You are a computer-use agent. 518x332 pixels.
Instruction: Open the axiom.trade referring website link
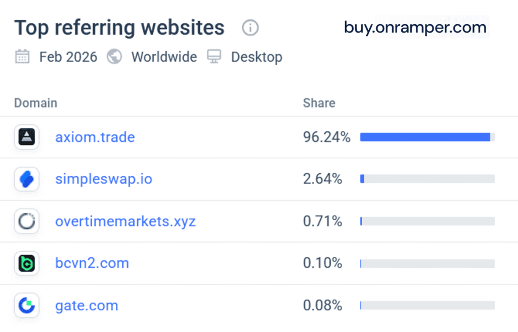click(95, 136)
